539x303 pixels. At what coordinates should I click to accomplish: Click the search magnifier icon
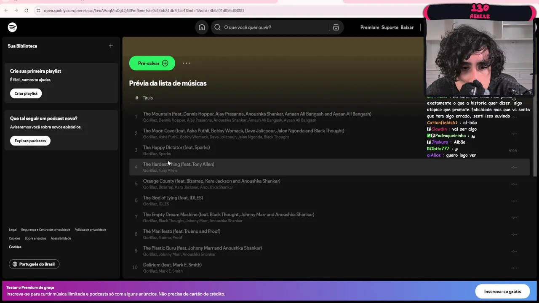click(217, 27)
